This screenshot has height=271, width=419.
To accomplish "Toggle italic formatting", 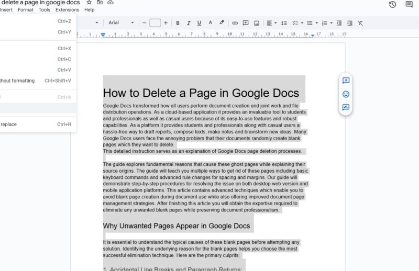I will pyautogui.click(x=189, y=23).
